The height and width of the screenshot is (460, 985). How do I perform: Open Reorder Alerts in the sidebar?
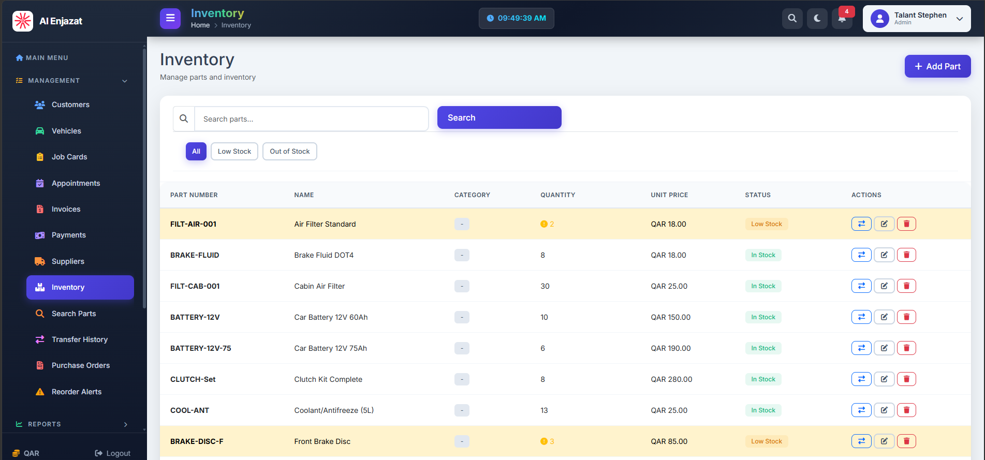pos(80,392)
